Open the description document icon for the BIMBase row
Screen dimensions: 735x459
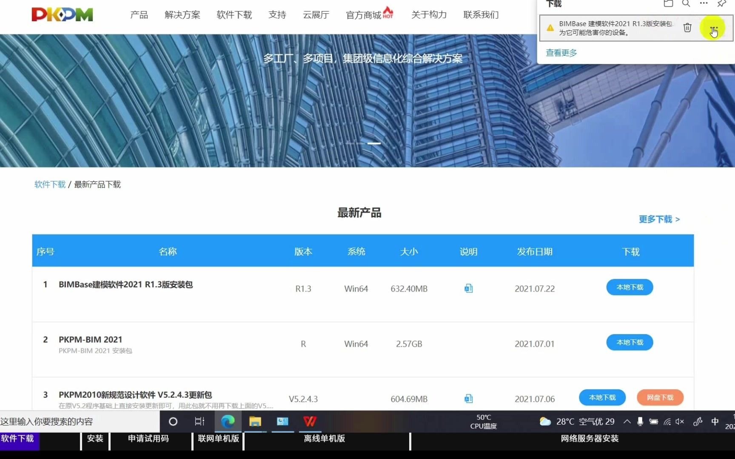click(x=468, y=289)
